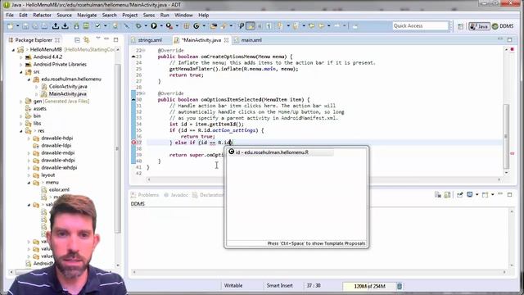Click the upload arrow toolbar icon
Screen dimensions: 524x295
click(56, 26)
